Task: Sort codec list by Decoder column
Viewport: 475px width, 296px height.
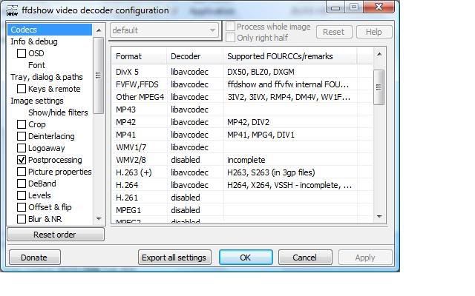Action: (x=195, y=56)
